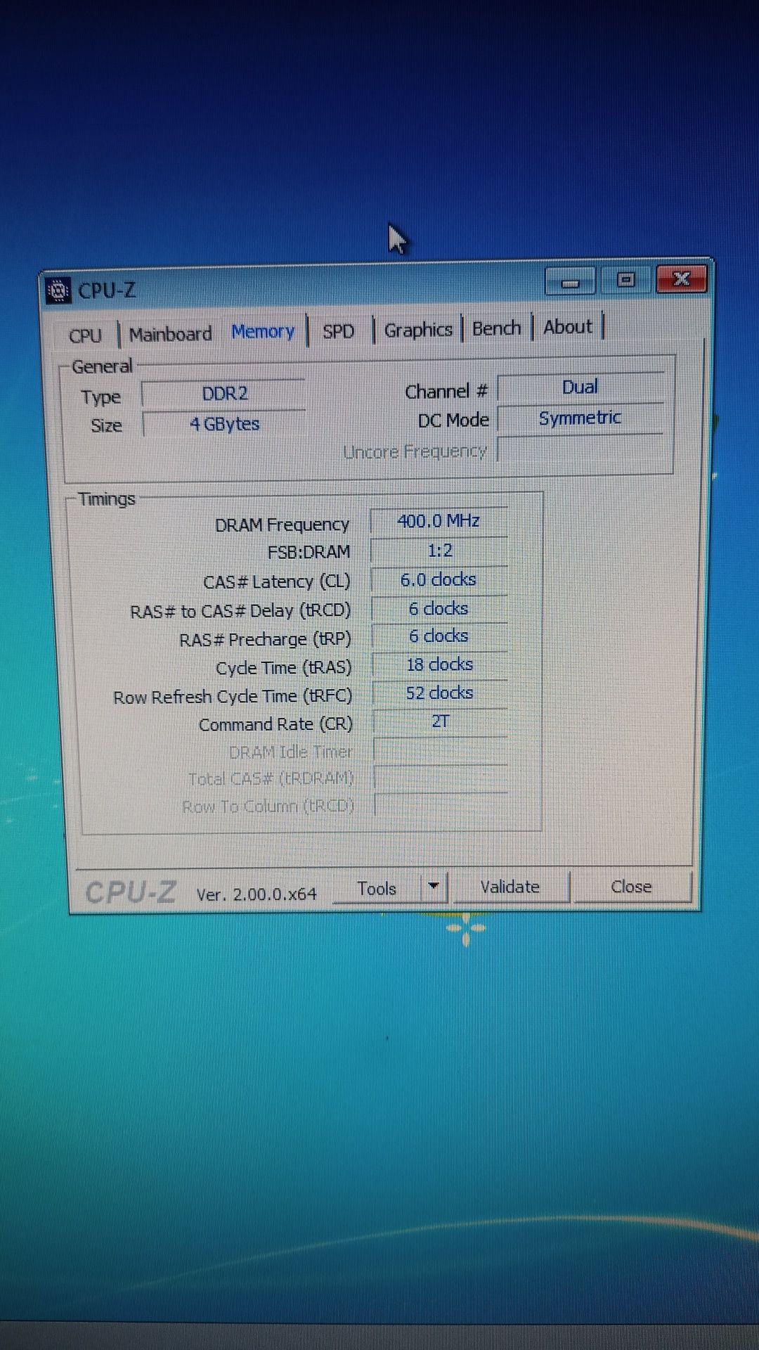This screenshot has height=1350, width=759.
Task: Click the FSB:DRAM label
Action: point(309,553)
